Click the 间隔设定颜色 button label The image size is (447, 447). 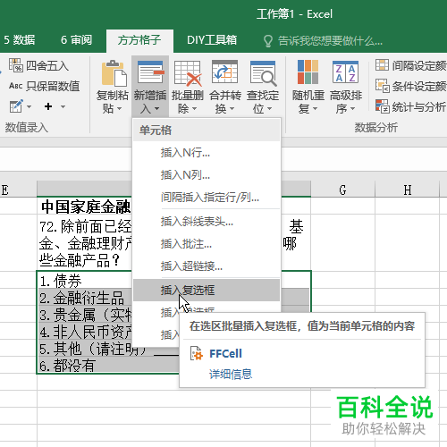(419, 65)
